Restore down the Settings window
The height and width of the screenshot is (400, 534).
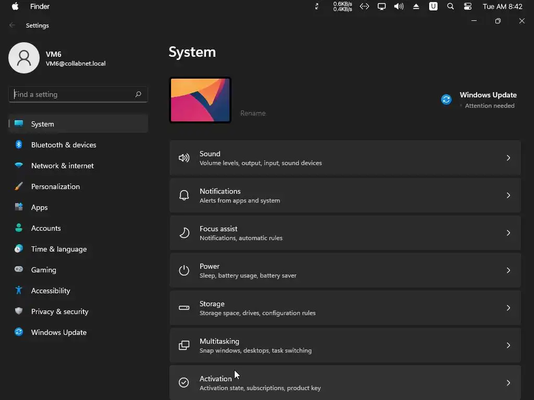(x=498, y=21)
